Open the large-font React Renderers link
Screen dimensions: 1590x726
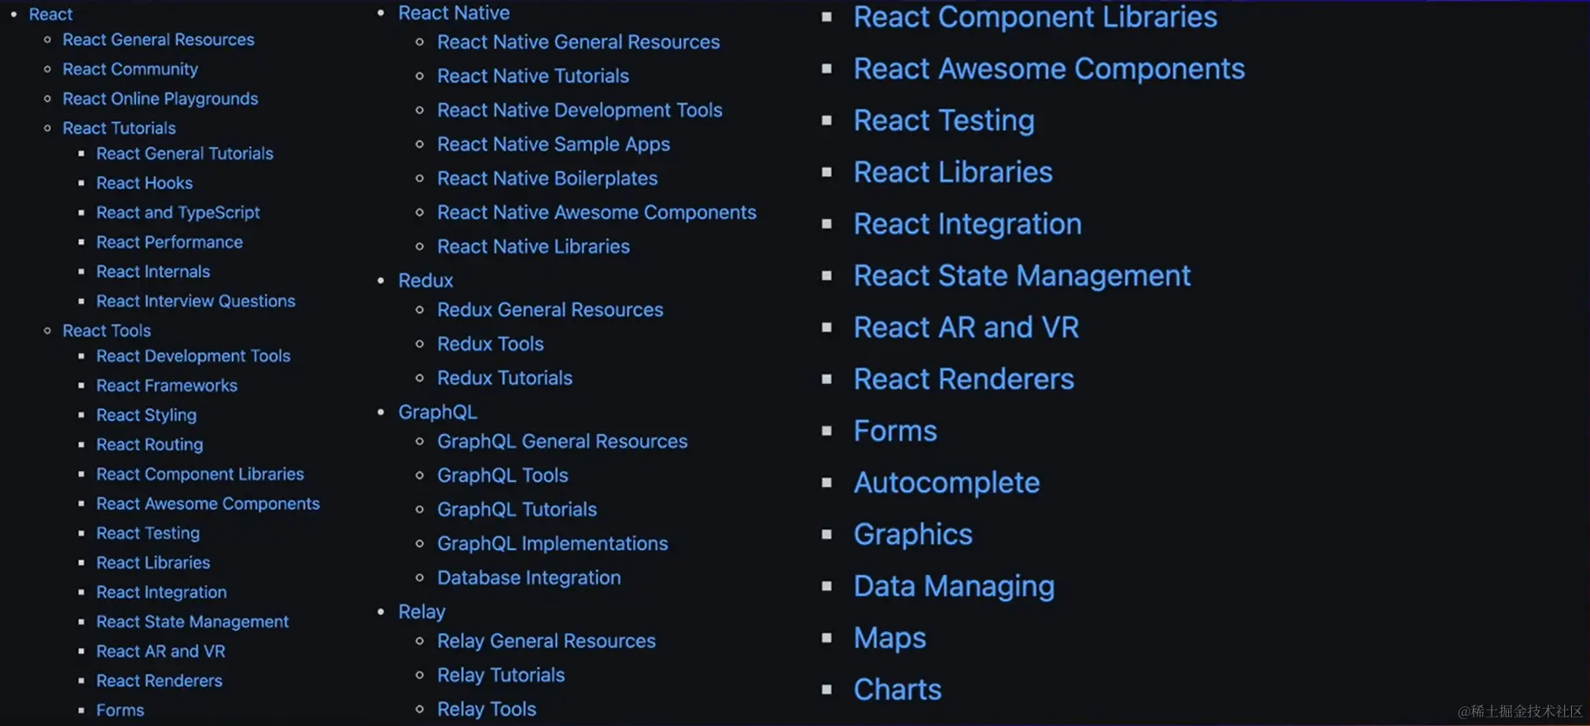(964, 379)
